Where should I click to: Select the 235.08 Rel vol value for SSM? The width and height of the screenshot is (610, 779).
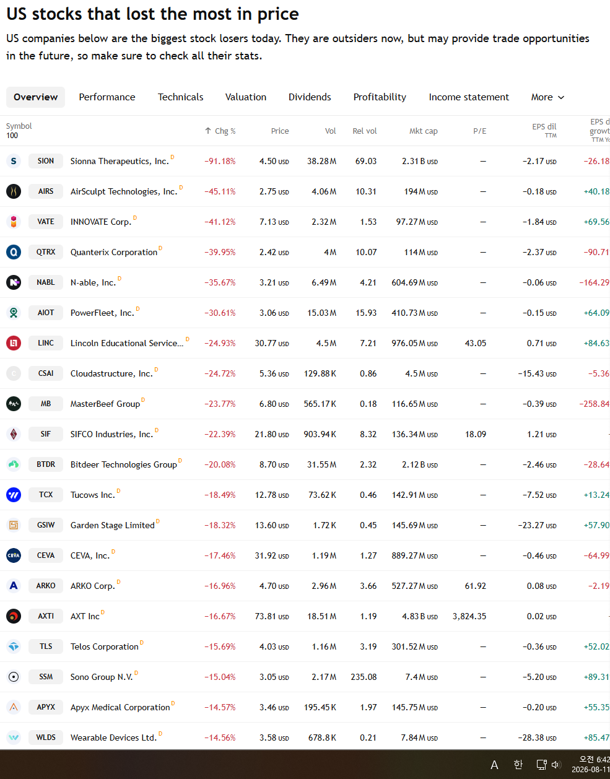364,677
